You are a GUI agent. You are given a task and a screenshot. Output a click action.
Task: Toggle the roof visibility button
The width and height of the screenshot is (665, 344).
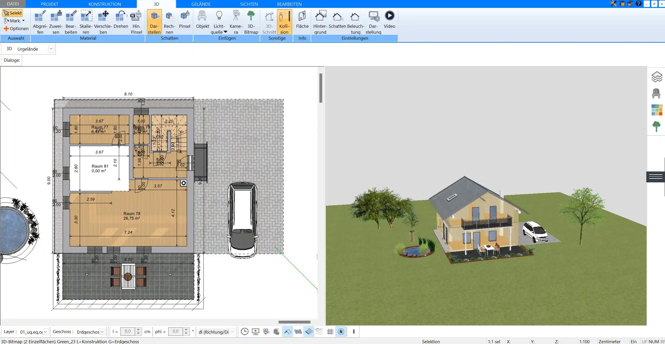(287, 332)
